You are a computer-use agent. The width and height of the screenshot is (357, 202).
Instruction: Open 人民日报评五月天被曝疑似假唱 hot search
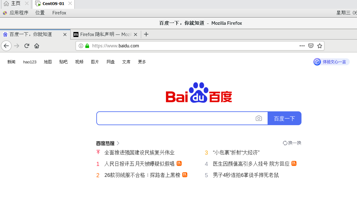pos(139,164)
